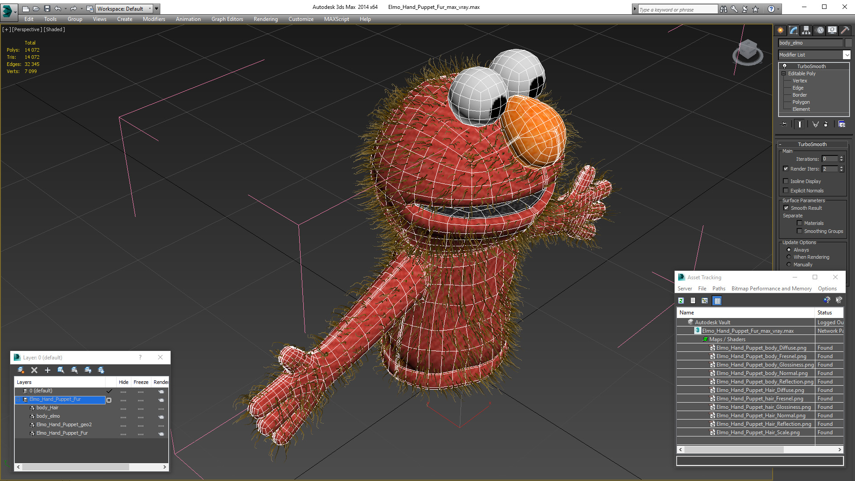Image resolution: width=855 pixels, height=481 pixels.
Task: Open the Create command panel tab
Action: coord(781,30)
